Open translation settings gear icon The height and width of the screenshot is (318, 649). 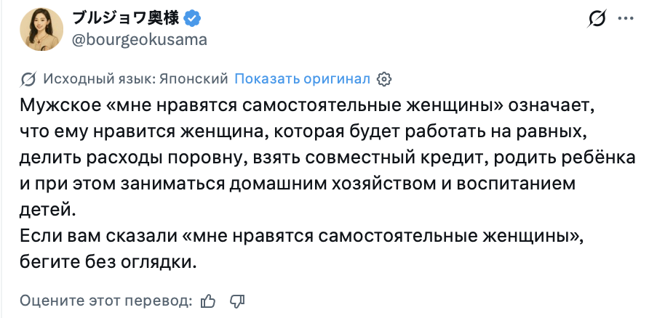[x=386, y=78]
